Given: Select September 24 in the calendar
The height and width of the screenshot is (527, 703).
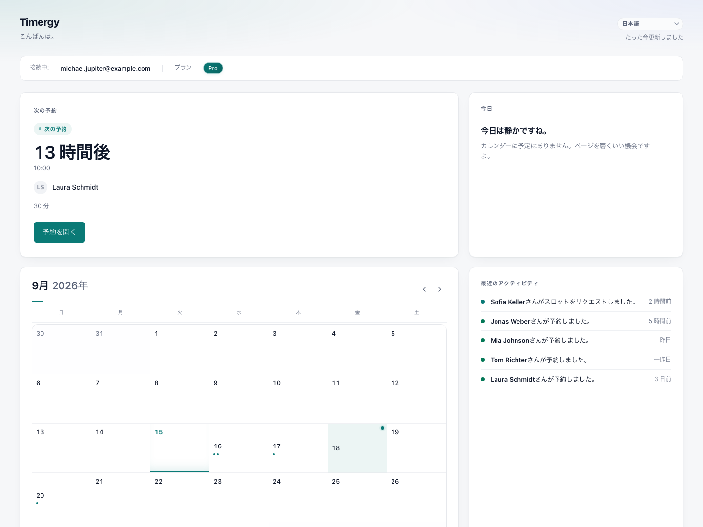Looking at the screenshot, I should pyautogui.click(x=298, y=497).
